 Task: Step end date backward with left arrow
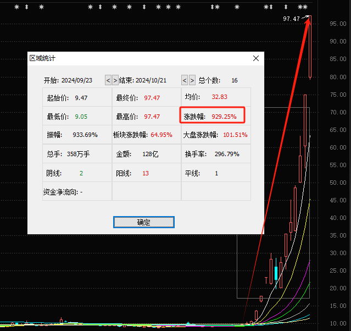coord(185,80)
